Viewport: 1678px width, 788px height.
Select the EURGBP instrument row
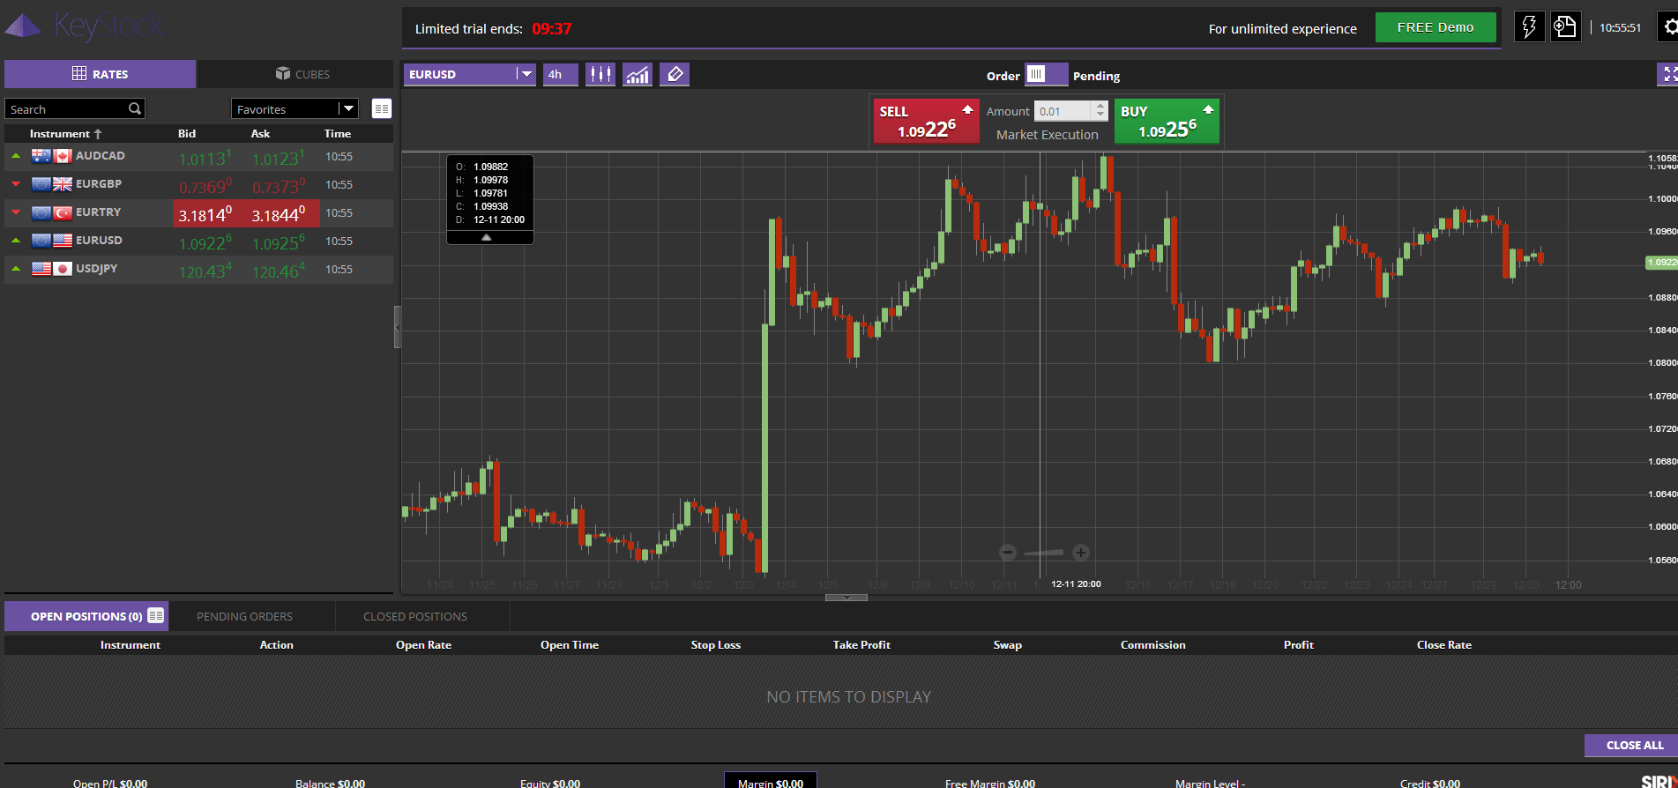[198, 184]
